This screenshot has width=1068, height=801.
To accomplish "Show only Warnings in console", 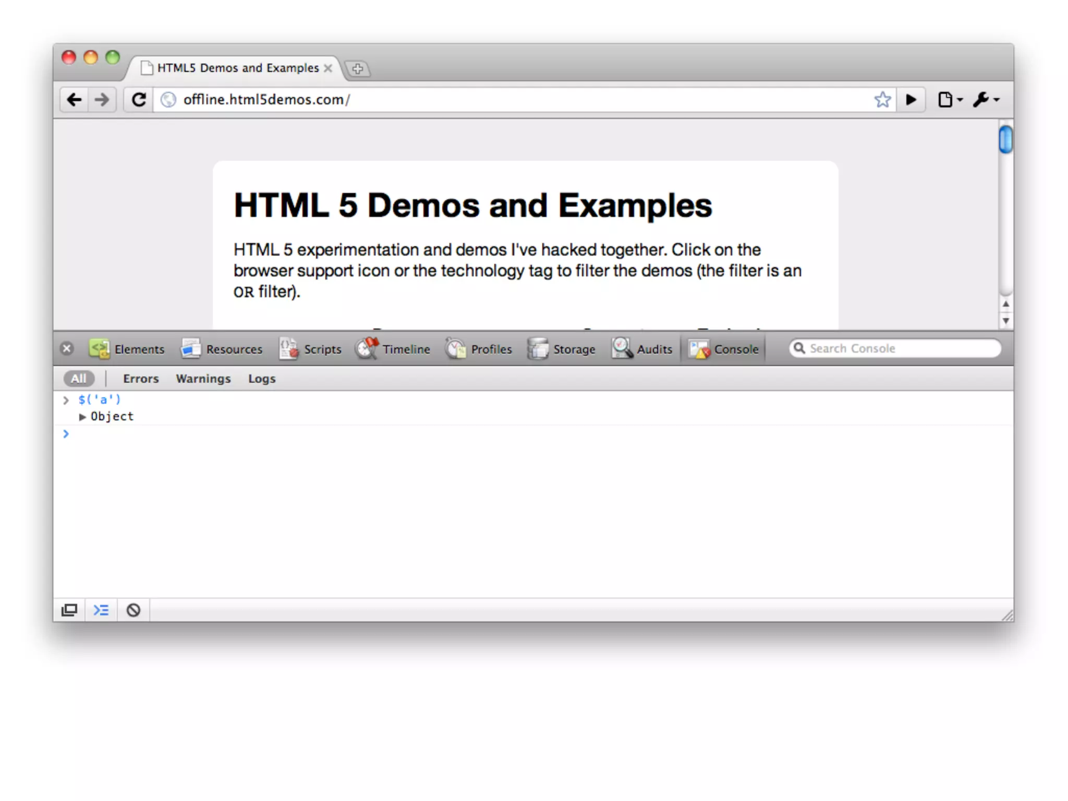I will (203, 379).
